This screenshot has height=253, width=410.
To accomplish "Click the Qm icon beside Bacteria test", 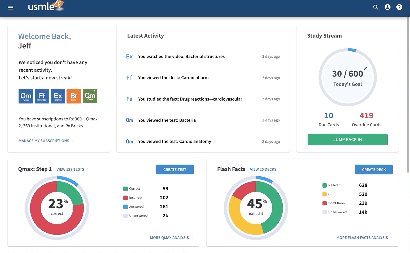I will pos(129,120).
